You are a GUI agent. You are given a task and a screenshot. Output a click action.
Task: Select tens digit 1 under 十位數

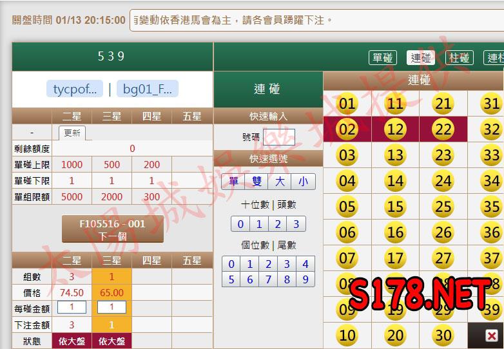click(259, 224)
